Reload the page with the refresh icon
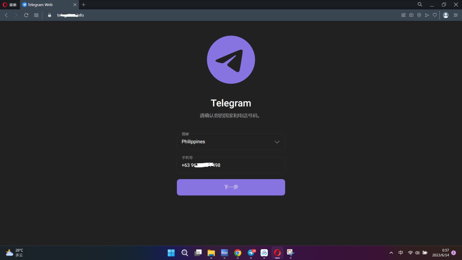This screenshot has width=462, height=260. 26,15
